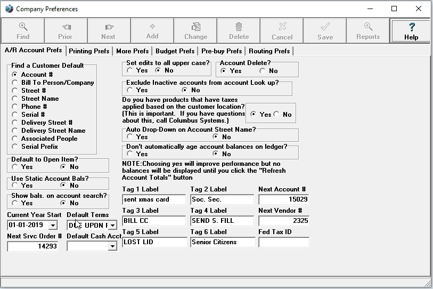Maximize the Company Preferences window
The width and height of the screenshot is (433, 289).
(394, 9)
